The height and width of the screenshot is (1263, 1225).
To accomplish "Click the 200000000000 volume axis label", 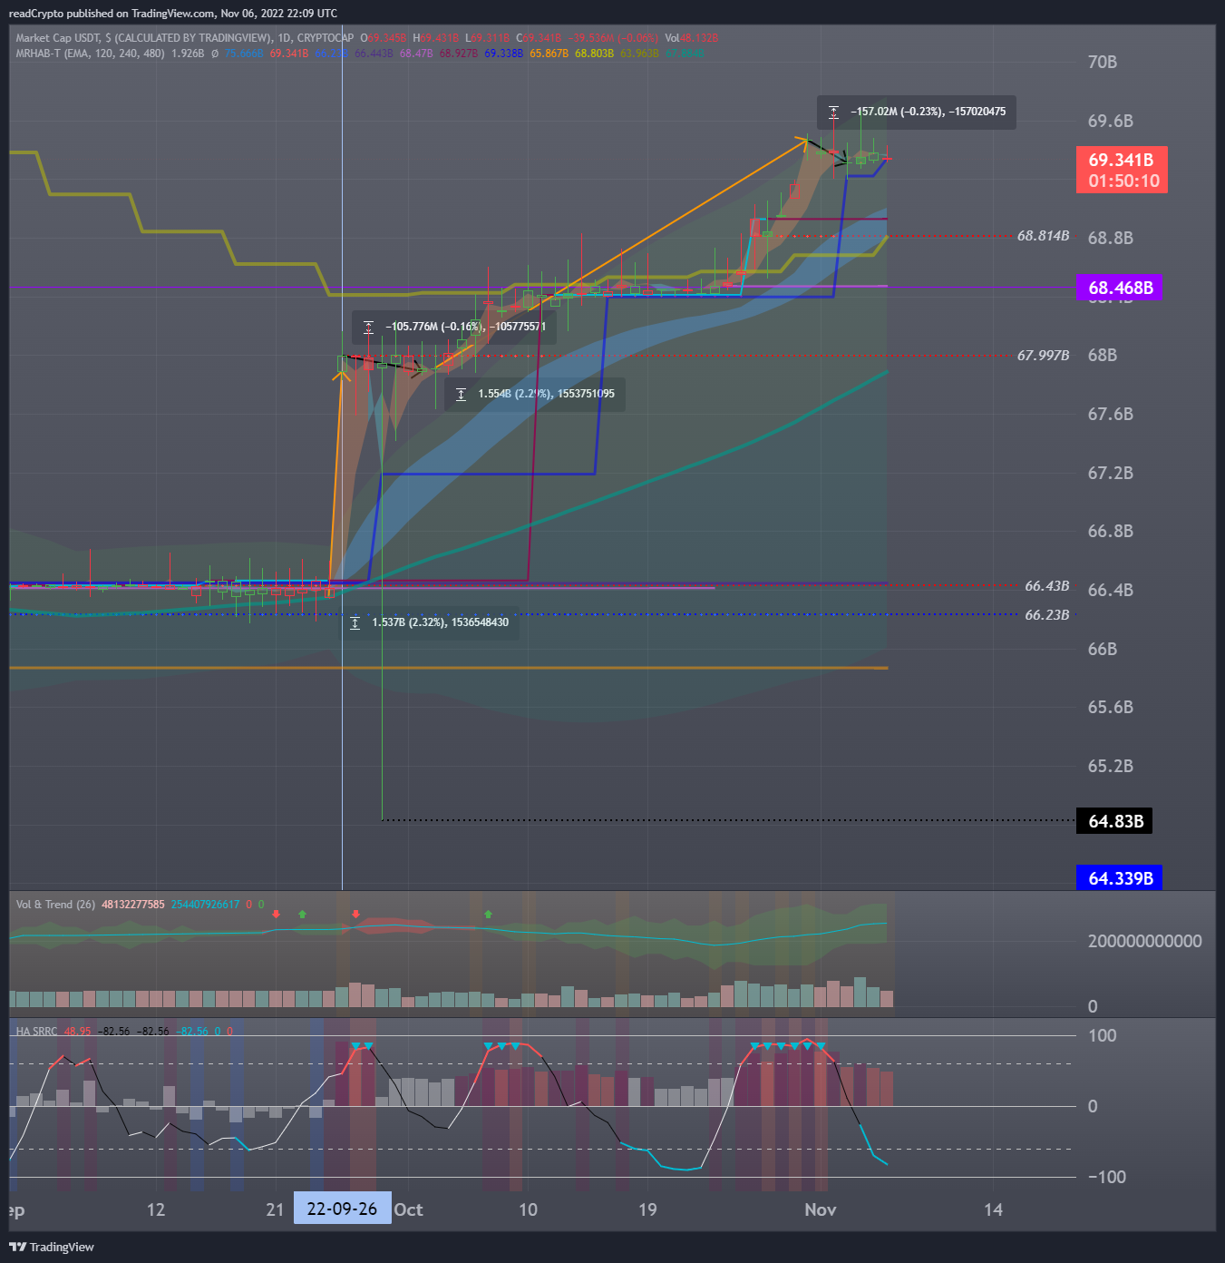I will [x=1145, y=942].
